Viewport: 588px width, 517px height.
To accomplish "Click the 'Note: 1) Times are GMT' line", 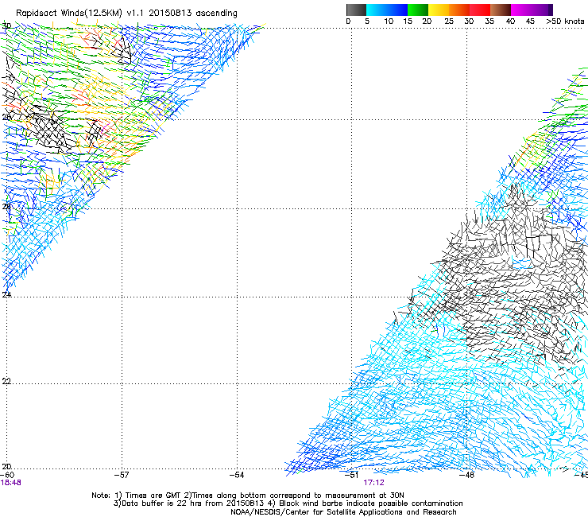I will [248, 496].
